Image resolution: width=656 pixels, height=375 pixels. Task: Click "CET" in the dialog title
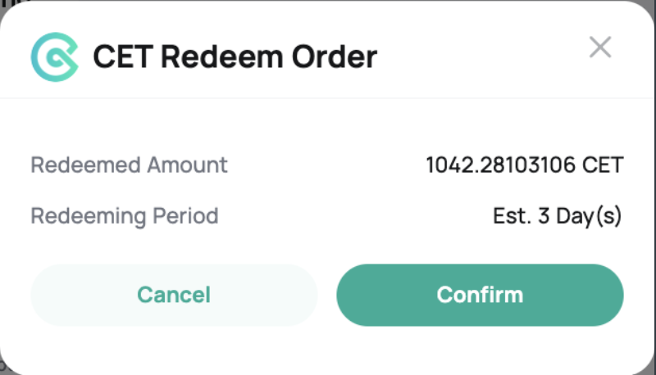tap(123, 56)
